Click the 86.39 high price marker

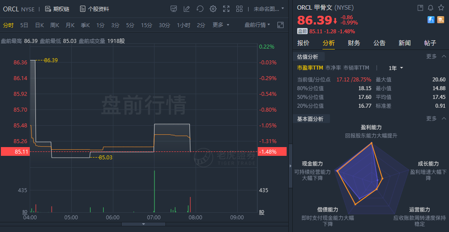51,60
